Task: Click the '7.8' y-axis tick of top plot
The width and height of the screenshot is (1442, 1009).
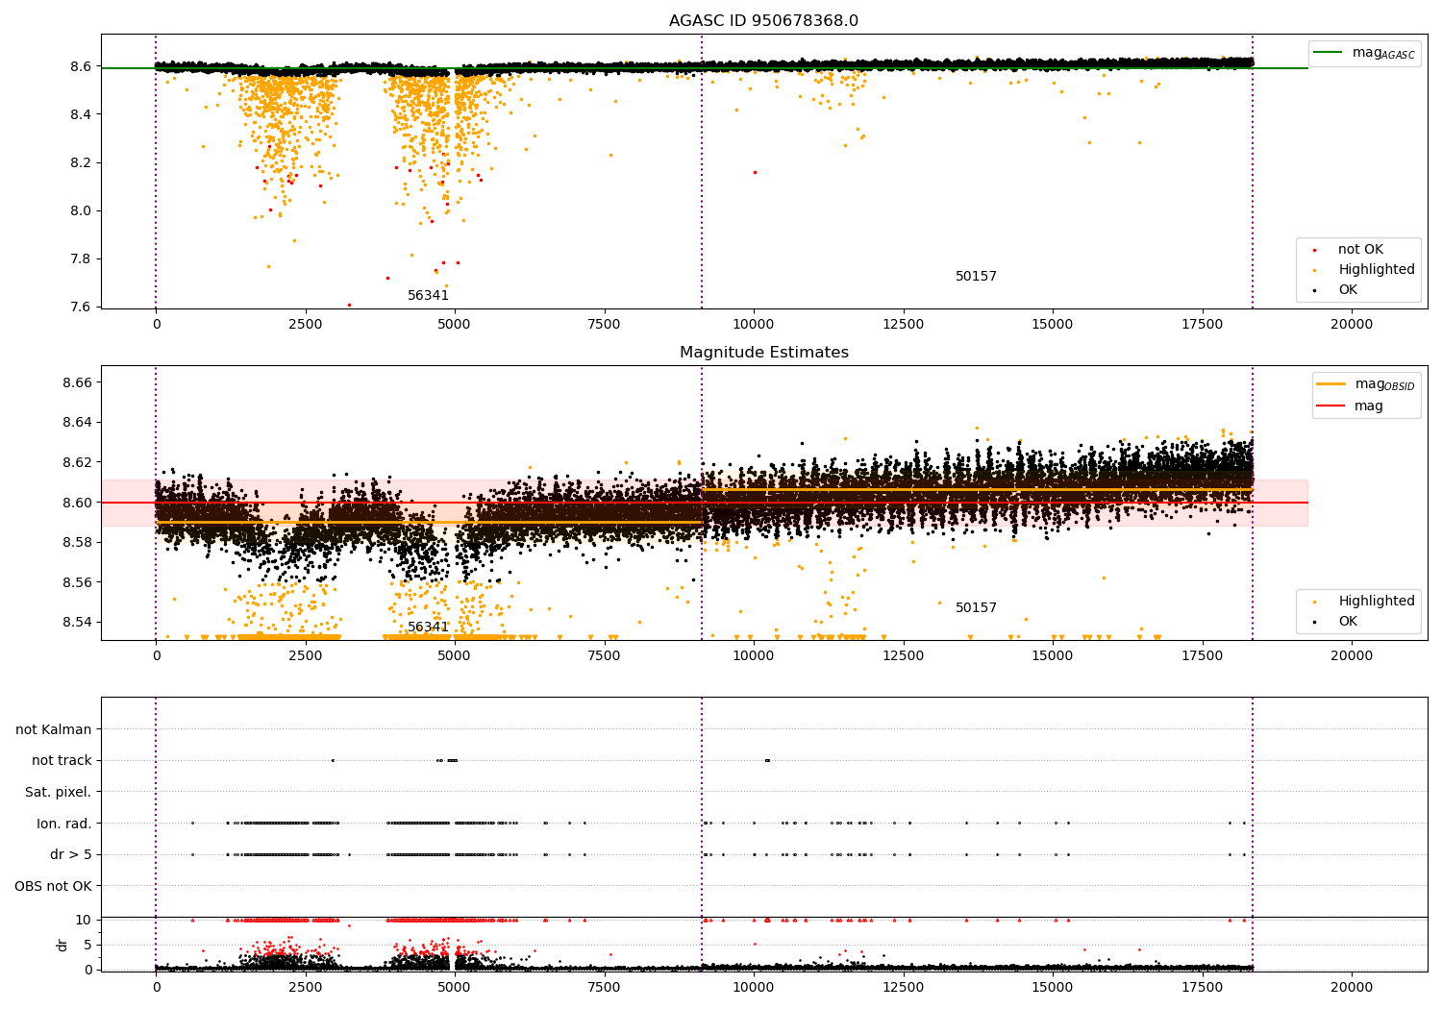Action: (82, 258)
